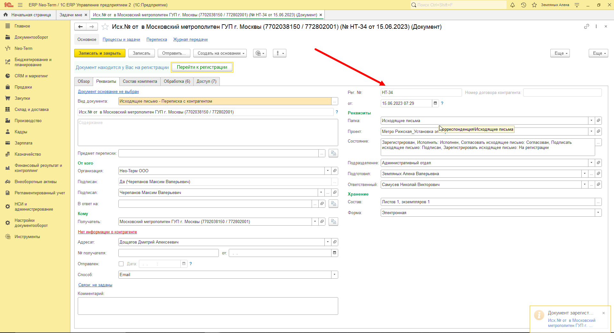Viewport: 614px width, 333px height.
Task: Open notifications bell icon
Action: tap(512, 5)
